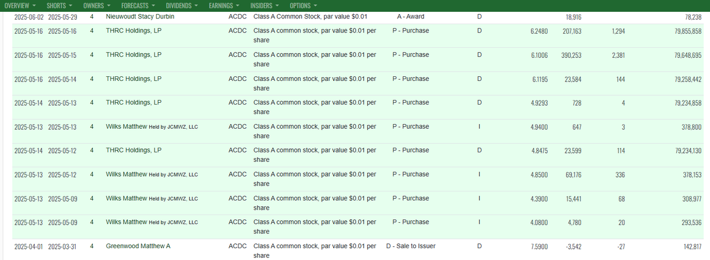Select trade date 2025-05-15
The width and height of the screenshot is (710, 260).
pos(62,54)
